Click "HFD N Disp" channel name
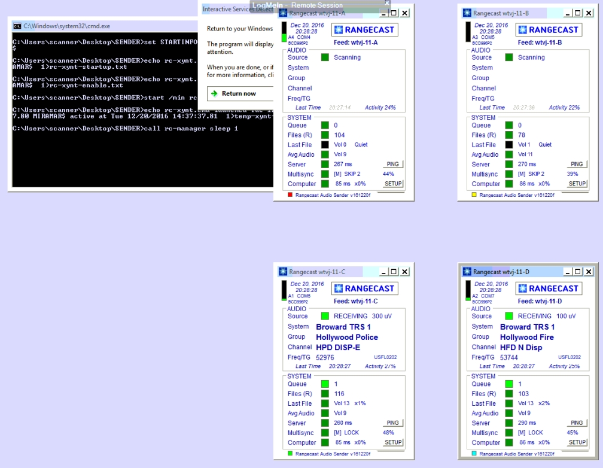Viewport: 603px width, 468px height. (521, 348)
